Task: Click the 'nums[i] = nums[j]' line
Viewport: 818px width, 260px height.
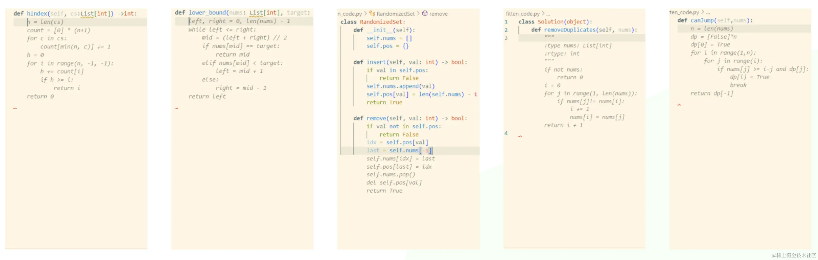Action: pyautogui.click(x=597, y=117)
